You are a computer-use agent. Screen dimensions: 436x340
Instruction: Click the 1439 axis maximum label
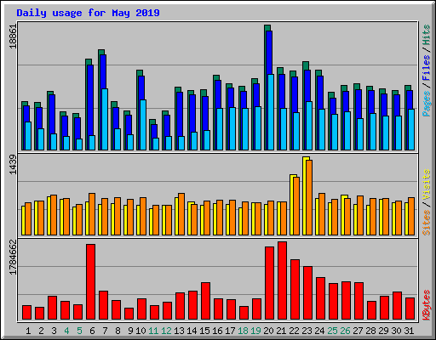click(13, 164)
